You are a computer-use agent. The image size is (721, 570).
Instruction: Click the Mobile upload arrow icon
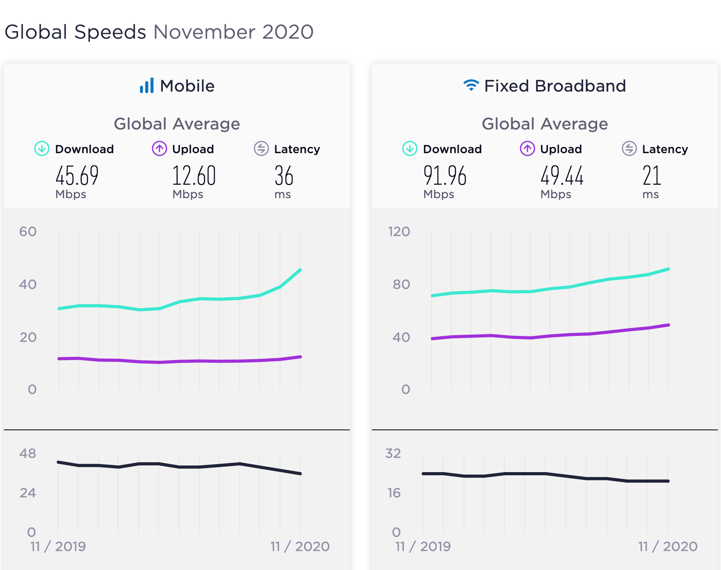(159, 149)
